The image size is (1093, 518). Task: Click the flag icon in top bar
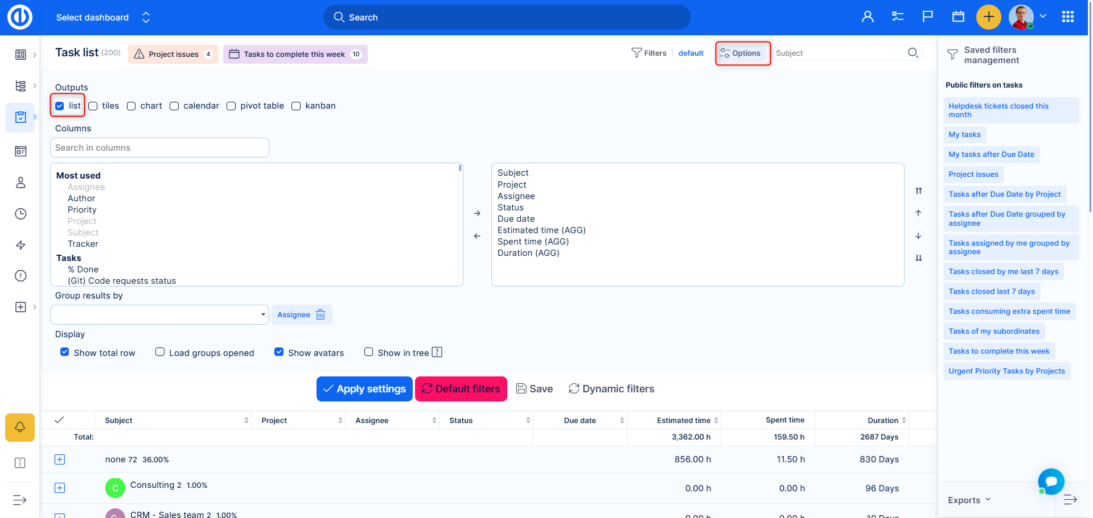927,17
